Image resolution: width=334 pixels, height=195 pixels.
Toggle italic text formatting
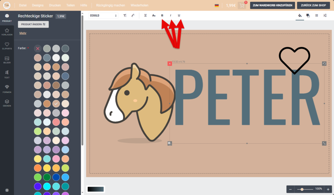click(170, 16)
